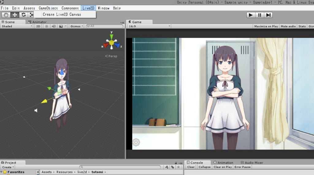Toggle Maximize on Play
Image resolution: width=314 pixels, height=175 pixels.
coord(266,26)
